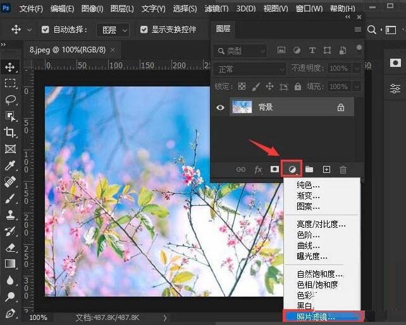Toggle layer filtering on/off switch
The width and height of the screenshot is (406, 325).
(x=359, y=49)
